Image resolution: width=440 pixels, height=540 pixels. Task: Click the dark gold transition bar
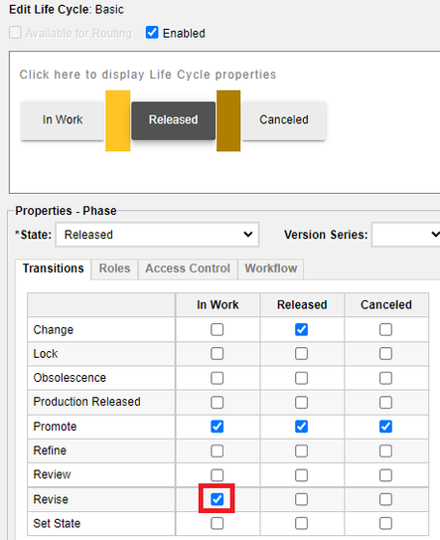tap(228, 120)
